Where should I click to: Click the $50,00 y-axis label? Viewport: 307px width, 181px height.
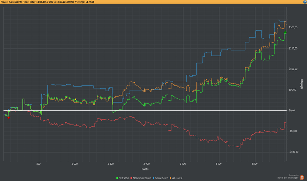coord(293,90)
